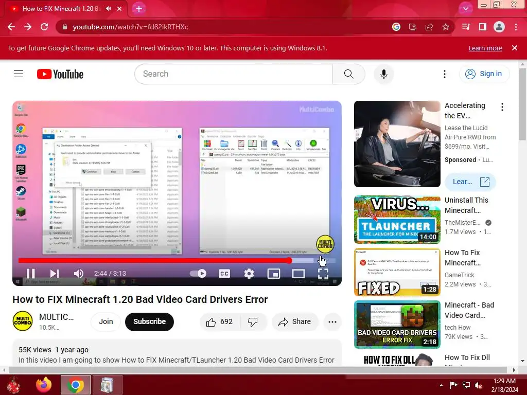527x395 pixels.
Task: Mute the video player volume
Action: click(79, 274)
